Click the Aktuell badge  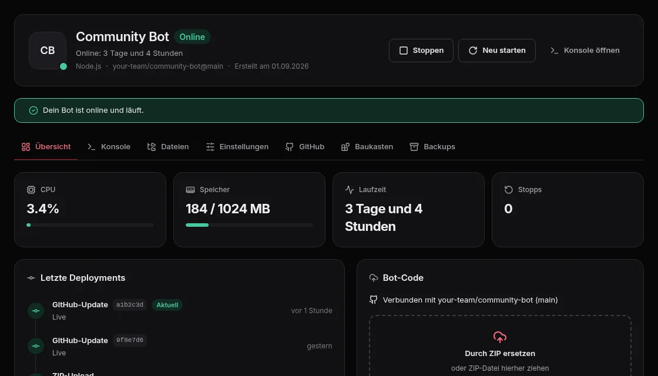(167, 305)
